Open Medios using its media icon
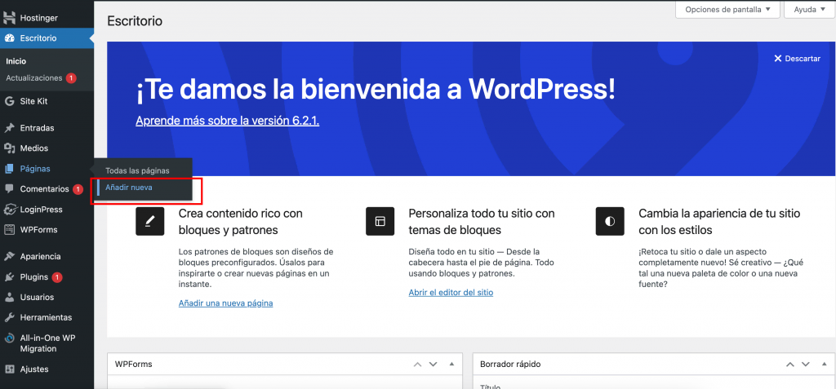The width and height of the screenshot is (836, 389). tap(10, 148)
